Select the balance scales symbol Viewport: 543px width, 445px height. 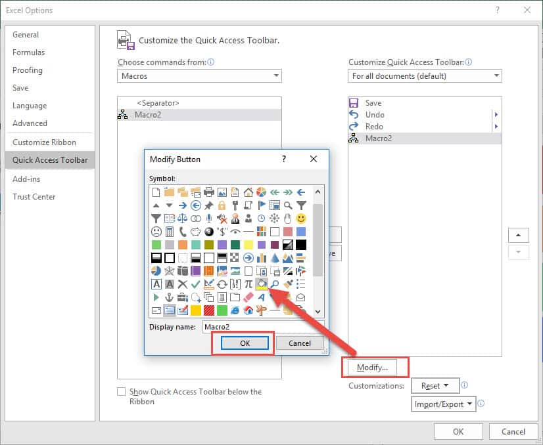183,219
